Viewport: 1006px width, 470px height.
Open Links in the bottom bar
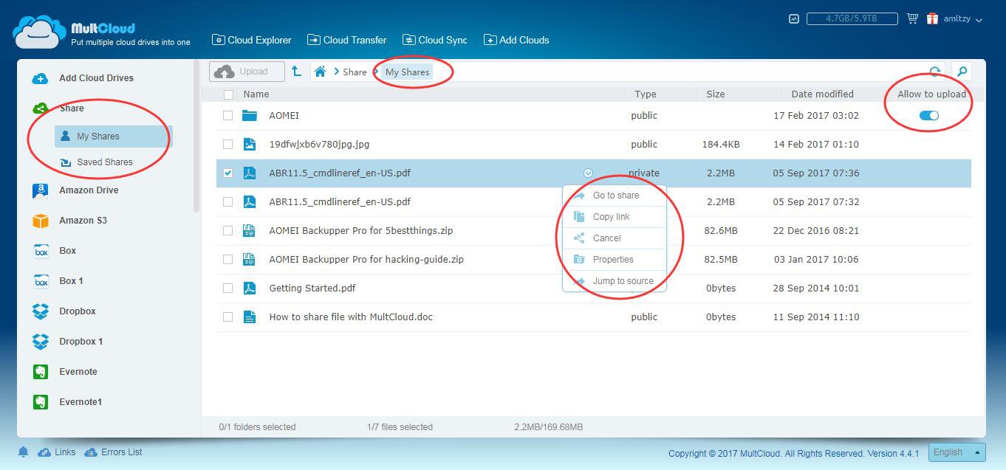(x=57, y=452)
